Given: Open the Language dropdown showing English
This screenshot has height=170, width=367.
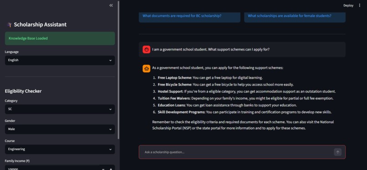Looking at the screenshot, I should 60,60.
